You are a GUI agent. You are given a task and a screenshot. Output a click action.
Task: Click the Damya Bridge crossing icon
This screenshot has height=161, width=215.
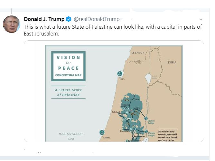(x=146, y=118)
